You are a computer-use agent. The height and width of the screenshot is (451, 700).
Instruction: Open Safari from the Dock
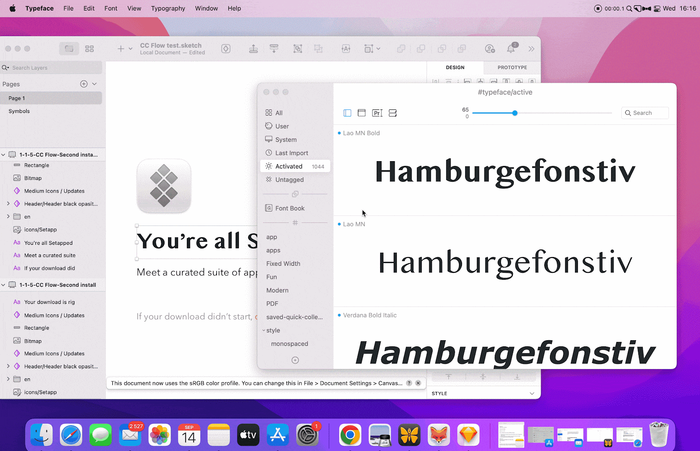(x=71, y=435)
